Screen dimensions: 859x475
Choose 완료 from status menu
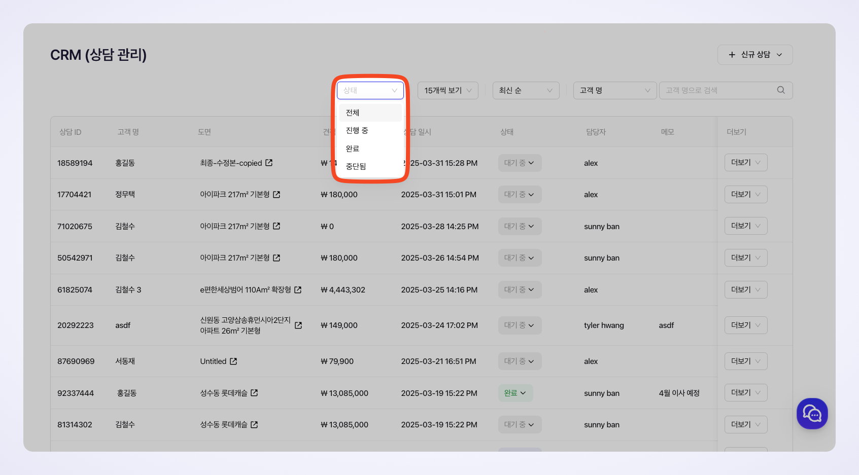(x=370, y=149)
